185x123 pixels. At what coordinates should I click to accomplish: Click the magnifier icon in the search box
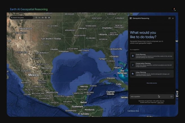12,17
